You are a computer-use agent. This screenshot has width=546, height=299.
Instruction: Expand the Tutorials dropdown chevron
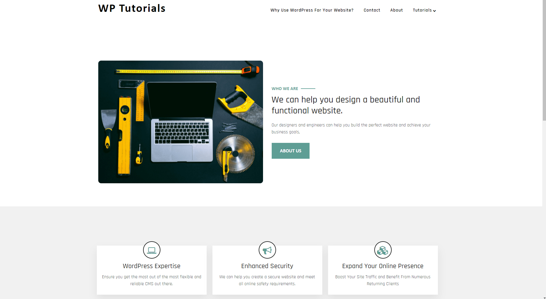click(x=434, y=11)
